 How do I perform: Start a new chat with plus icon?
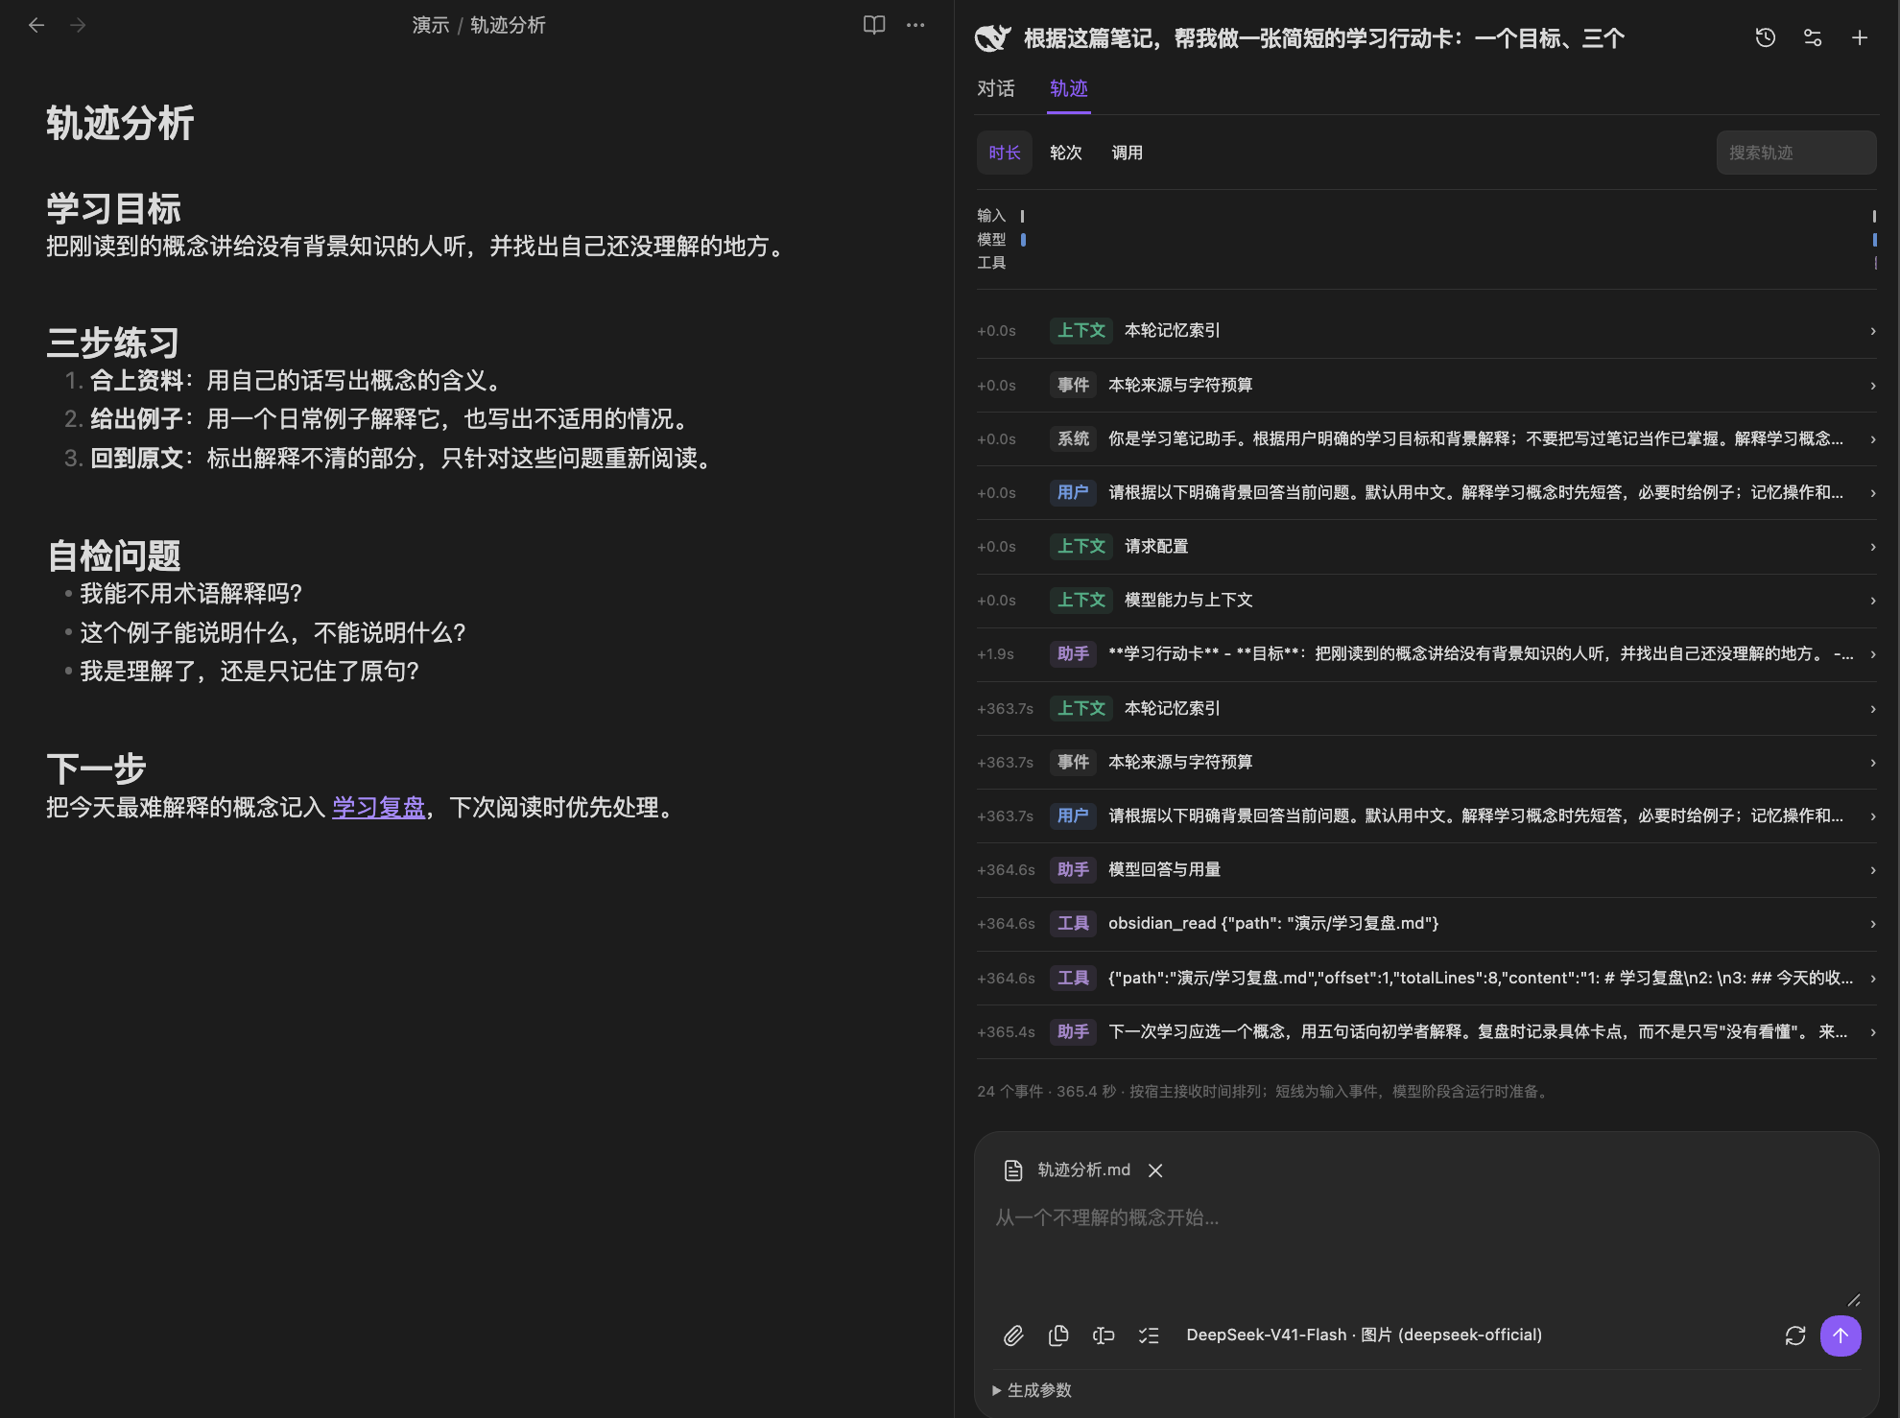pos(1860,37)
